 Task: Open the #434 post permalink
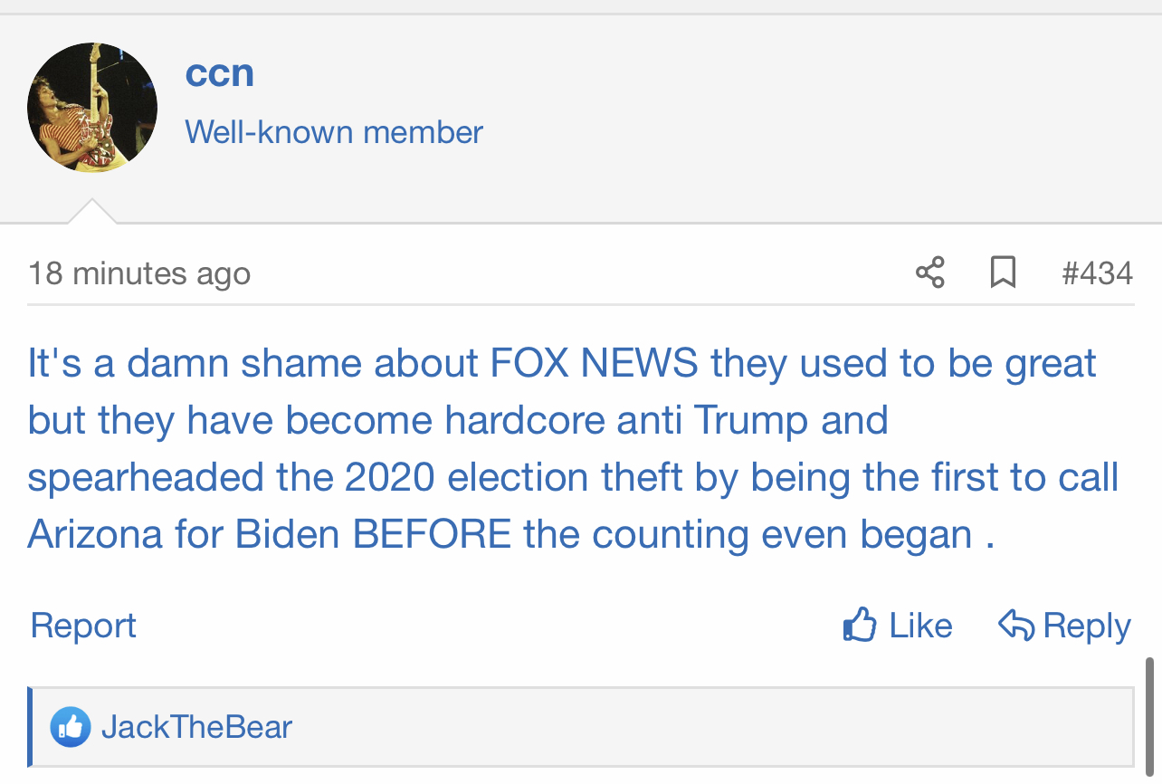1098,272
